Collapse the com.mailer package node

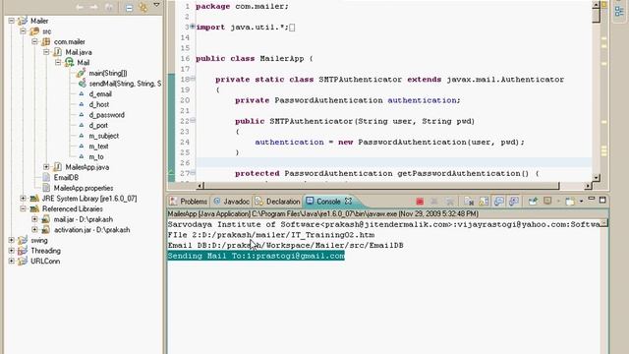pyautogui.click(x=34, y=41)
